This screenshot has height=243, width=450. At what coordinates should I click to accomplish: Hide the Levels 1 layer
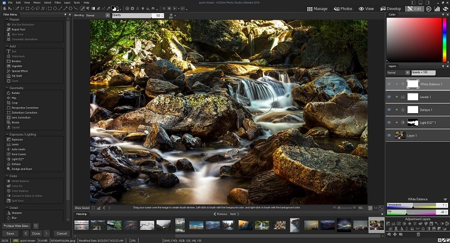coord(389,97)
